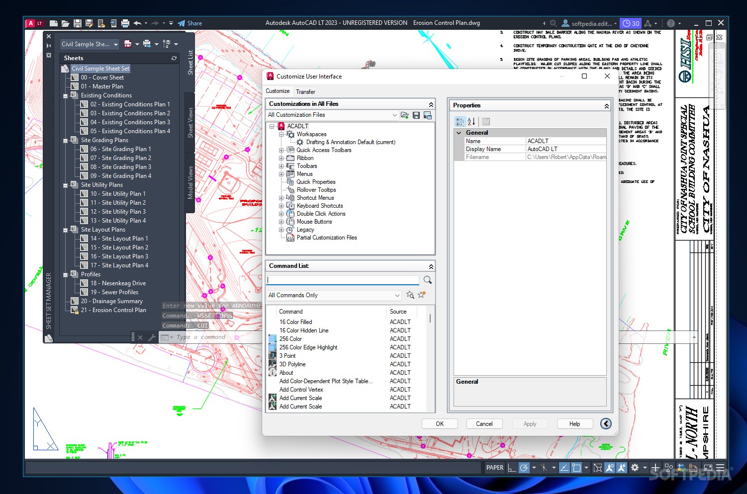Click the command list search field
This screenshot has height=494, width=747.
click(343, 280)
